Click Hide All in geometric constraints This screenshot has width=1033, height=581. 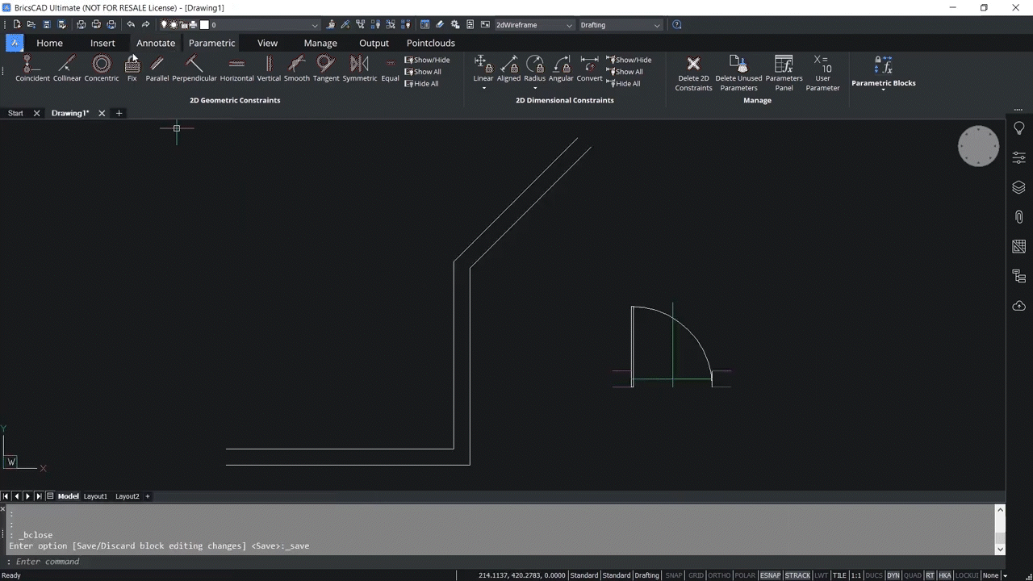pyautogui.click(x=421, y=84)
